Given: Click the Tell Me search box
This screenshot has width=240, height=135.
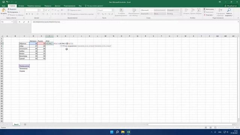Looking at the screenshot, I should point(94,6).
